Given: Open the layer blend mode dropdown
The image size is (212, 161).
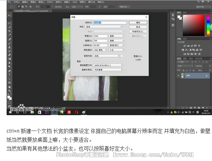Looking at the screenshot, I should [185, 66].
